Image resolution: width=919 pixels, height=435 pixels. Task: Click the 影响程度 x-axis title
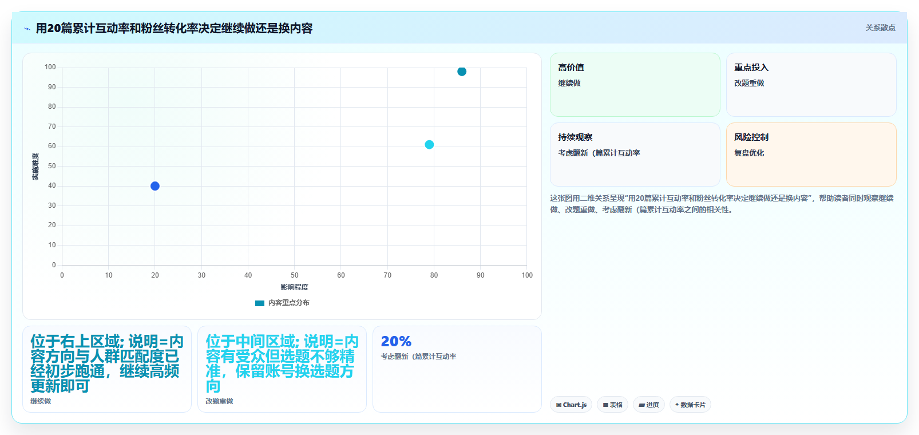[294, 287]
